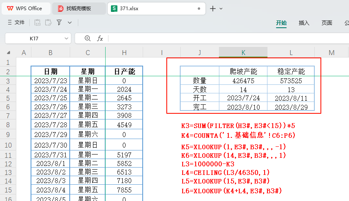349x201 pixels.
Task: Click the 星期六 cell in row 9
Action: (88, 135)
